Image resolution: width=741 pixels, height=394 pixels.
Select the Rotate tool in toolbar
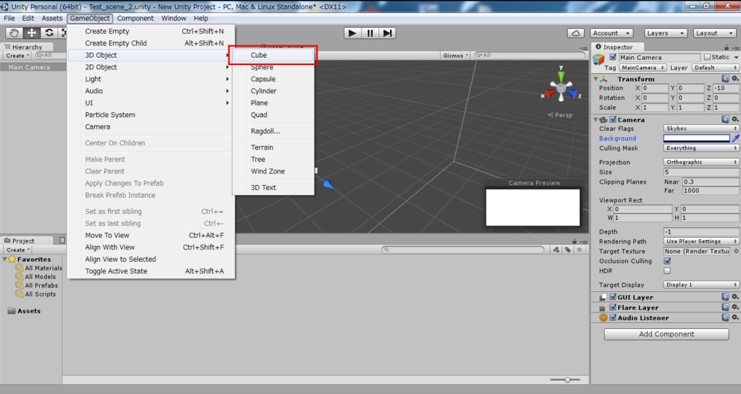tap(48, 33)
